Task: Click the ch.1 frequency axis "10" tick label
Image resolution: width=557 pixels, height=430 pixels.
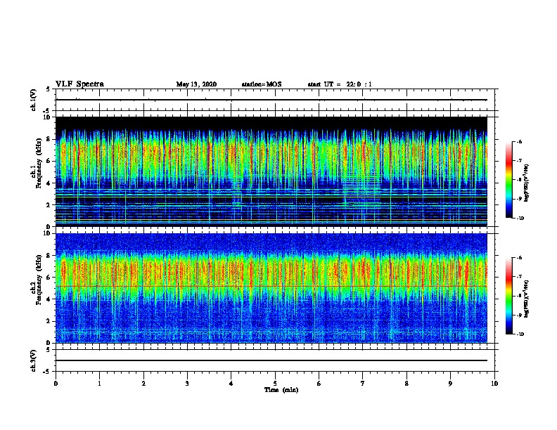Action: tap(47, 117)
